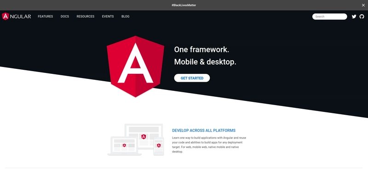Click the 'Mobile & desktop.' headline
This screenshot has width=368, height=173.
(205, 62)
